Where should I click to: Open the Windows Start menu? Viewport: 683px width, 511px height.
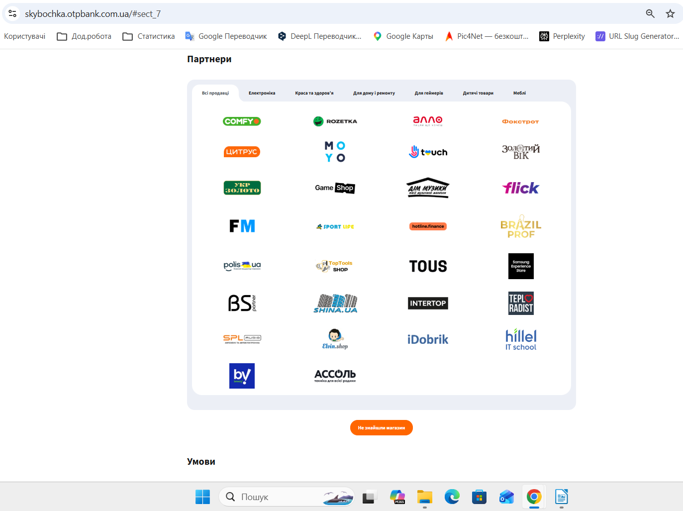click(x=203, y=497)
